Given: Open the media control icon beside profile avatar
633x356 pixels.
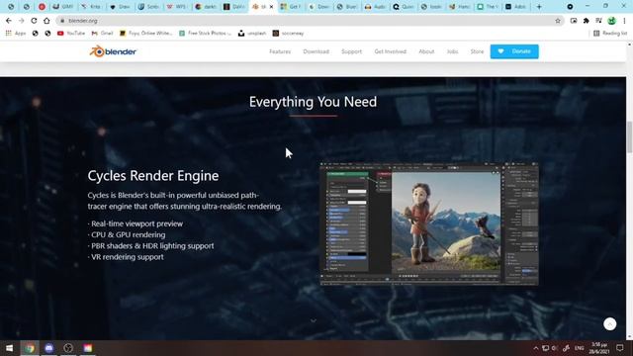Looking at the screenshot, I should 598,21.
